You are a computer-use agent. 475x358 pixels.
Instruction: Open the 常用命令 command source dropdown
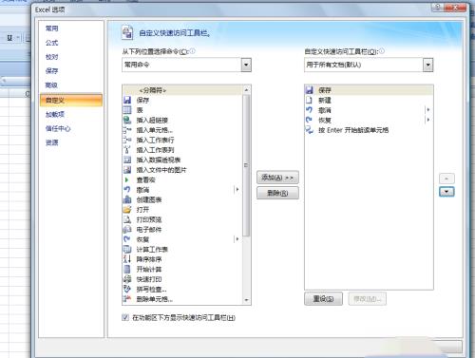[x=246, y=65]
